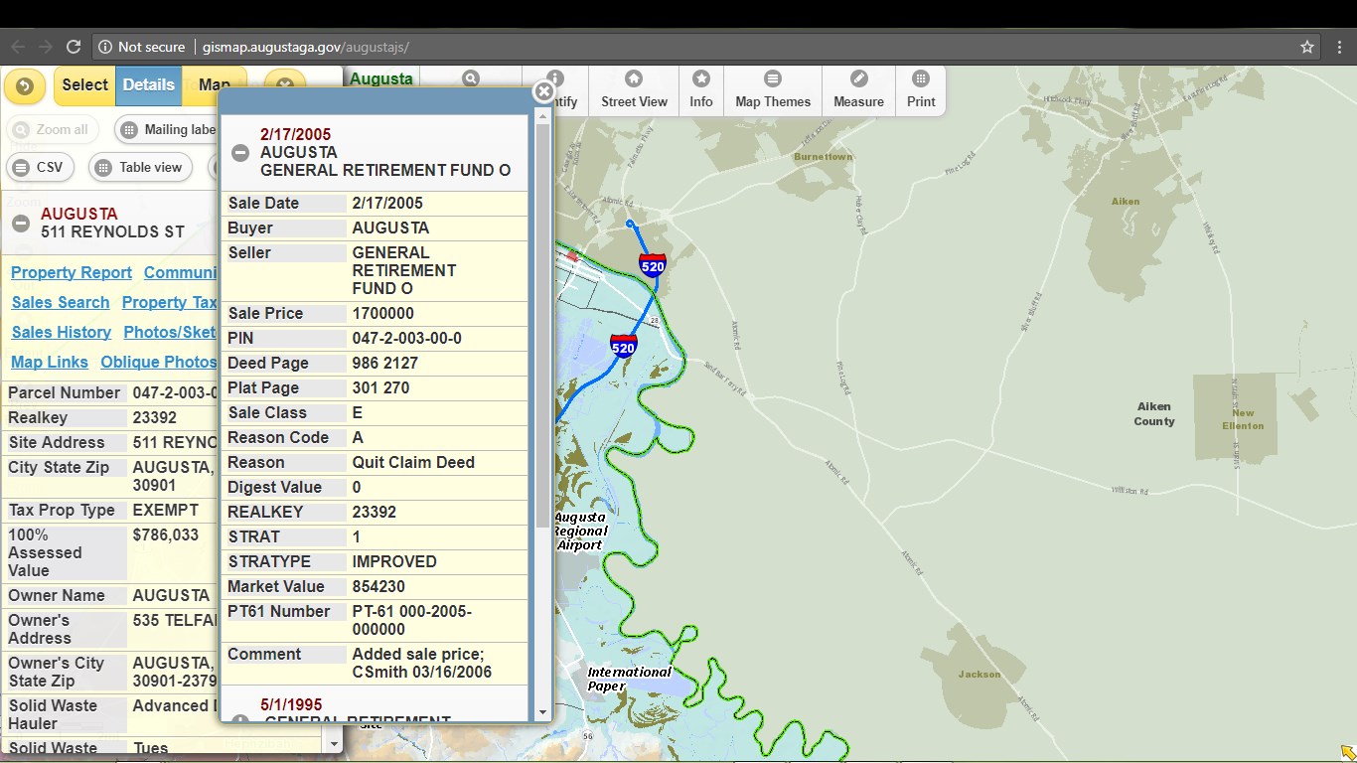Select the Measure tool
Screen dimensions: 1357x763
(858, 89)
